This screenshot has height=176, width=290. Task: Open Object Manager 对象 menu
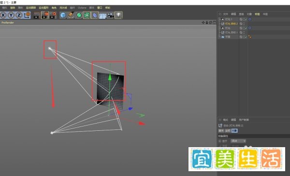tap(249, 14)
